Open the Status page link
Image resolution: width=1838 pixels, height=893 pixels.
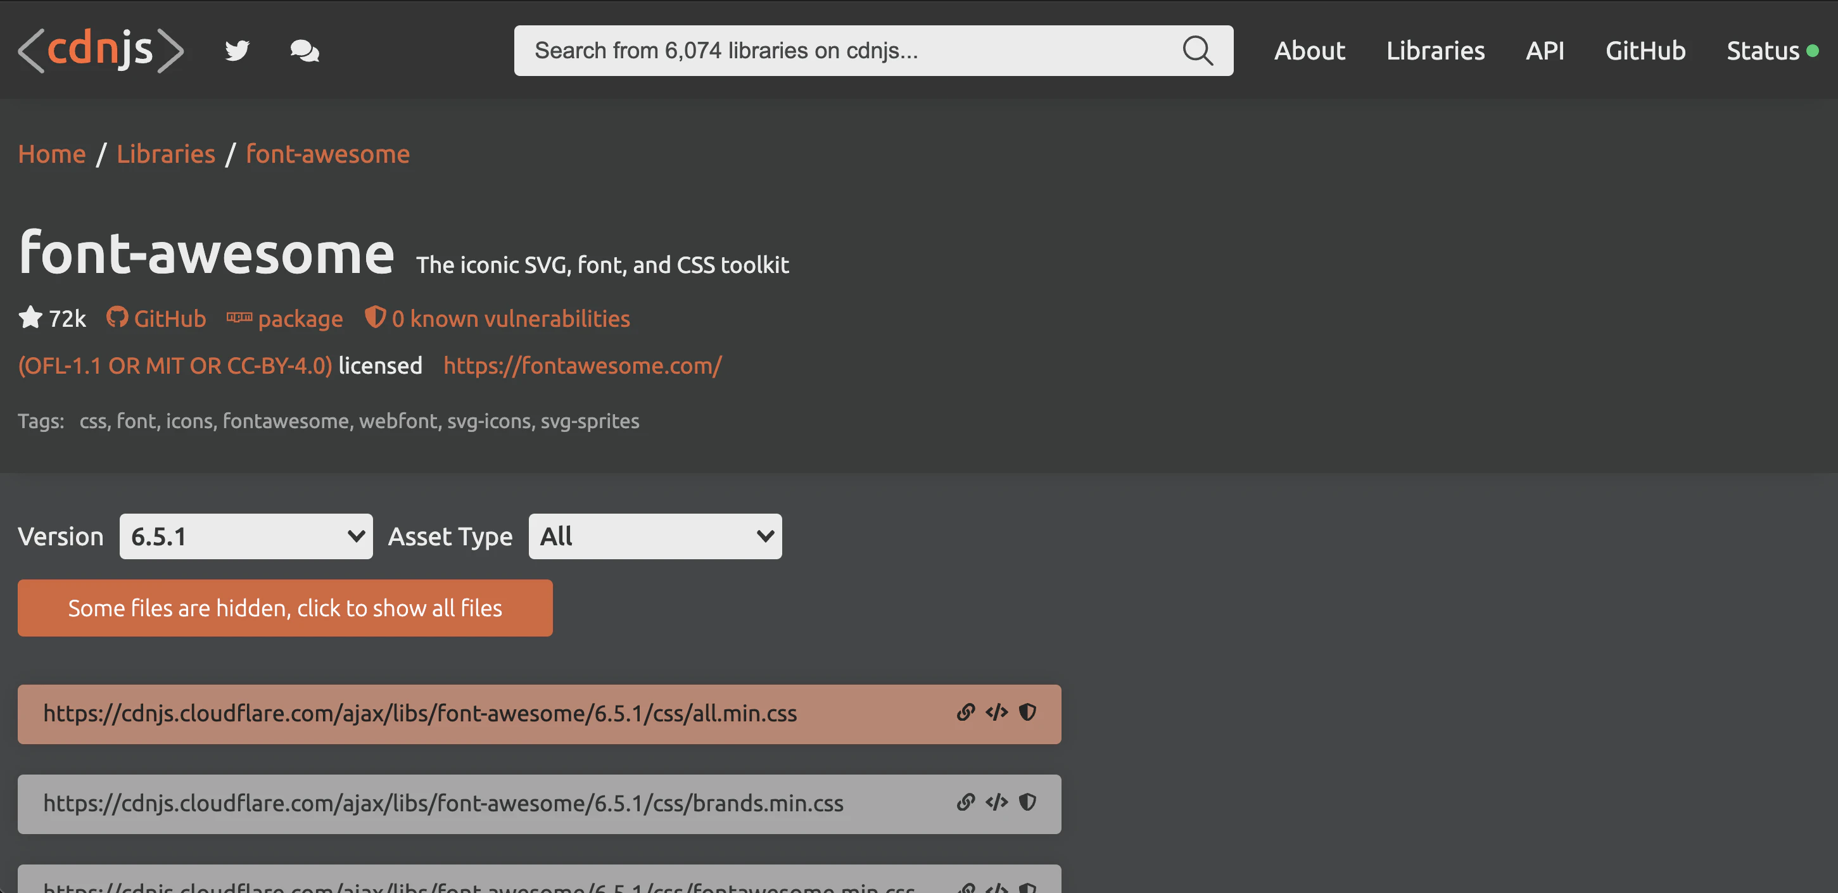1763,51
